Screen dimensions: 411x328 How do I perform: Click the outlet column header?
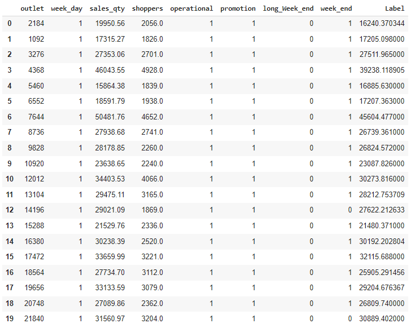[32, 8]
